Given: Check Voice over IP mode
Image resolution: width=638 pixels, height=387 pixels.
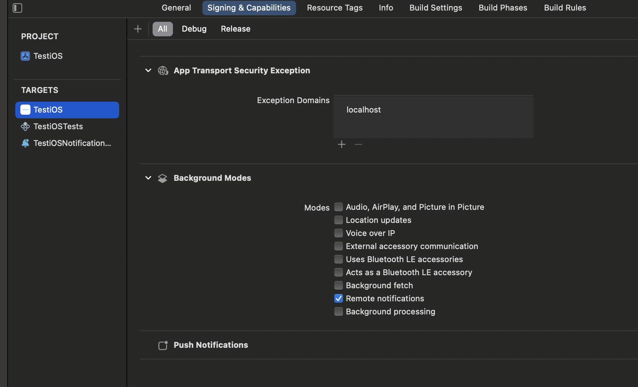Looking at the screenshot, I should (x=338, y=233).
